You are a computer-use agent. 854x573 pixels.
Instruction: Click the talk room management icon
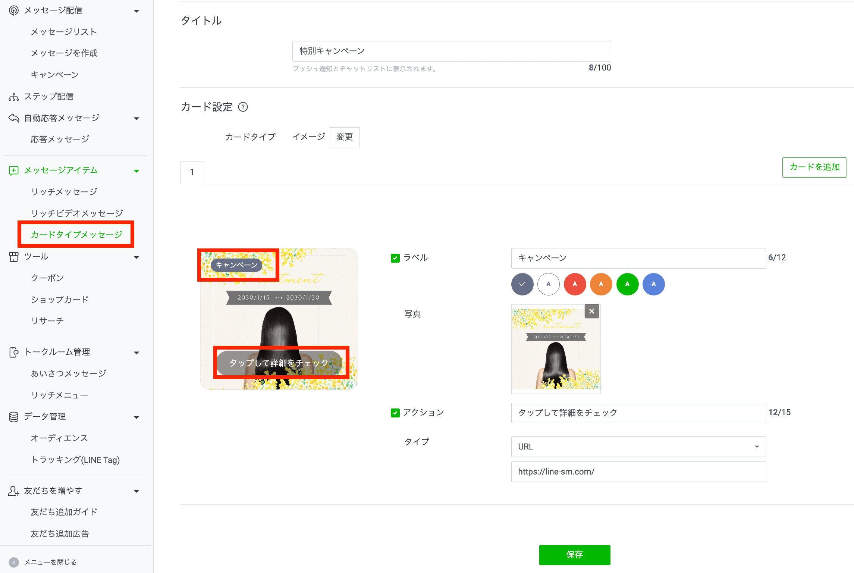[13, 352]
